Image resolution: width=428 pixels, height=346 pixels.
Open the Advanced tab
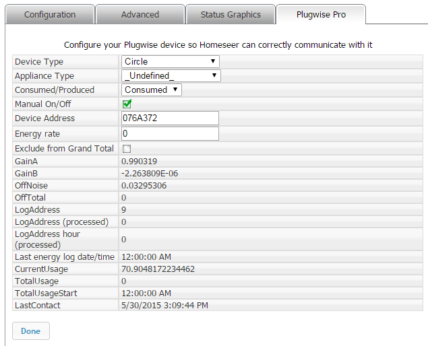[x=140, y=14]
